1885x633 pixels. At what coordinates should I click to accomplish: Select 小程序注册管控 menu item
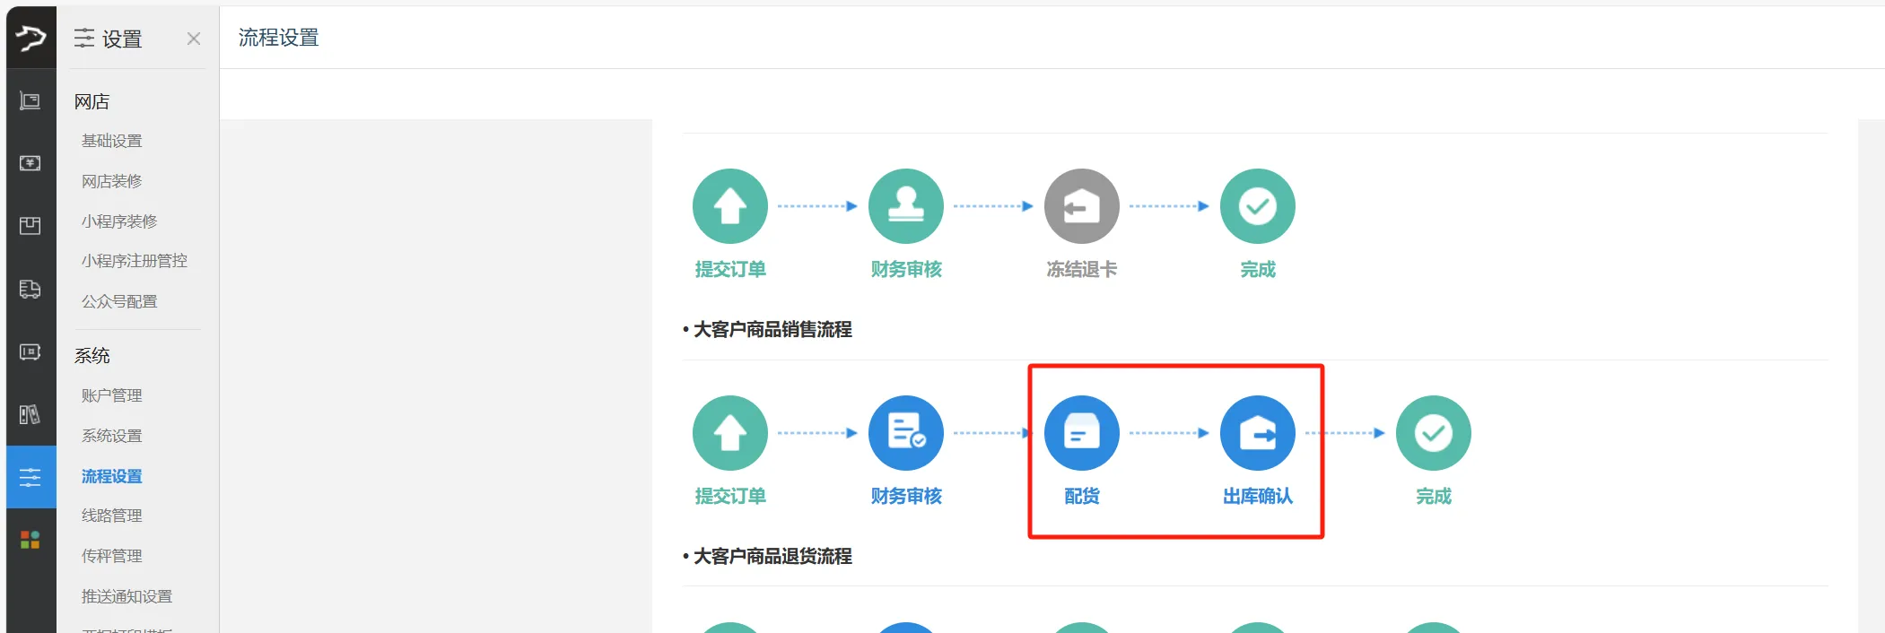tap(135, 261)
